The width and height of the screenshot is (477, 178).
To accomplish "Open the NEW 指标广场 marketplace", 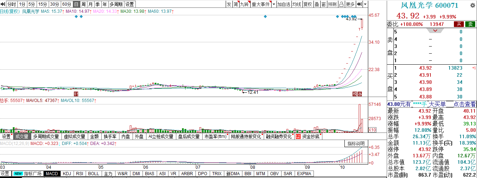I will coord(28,174).
